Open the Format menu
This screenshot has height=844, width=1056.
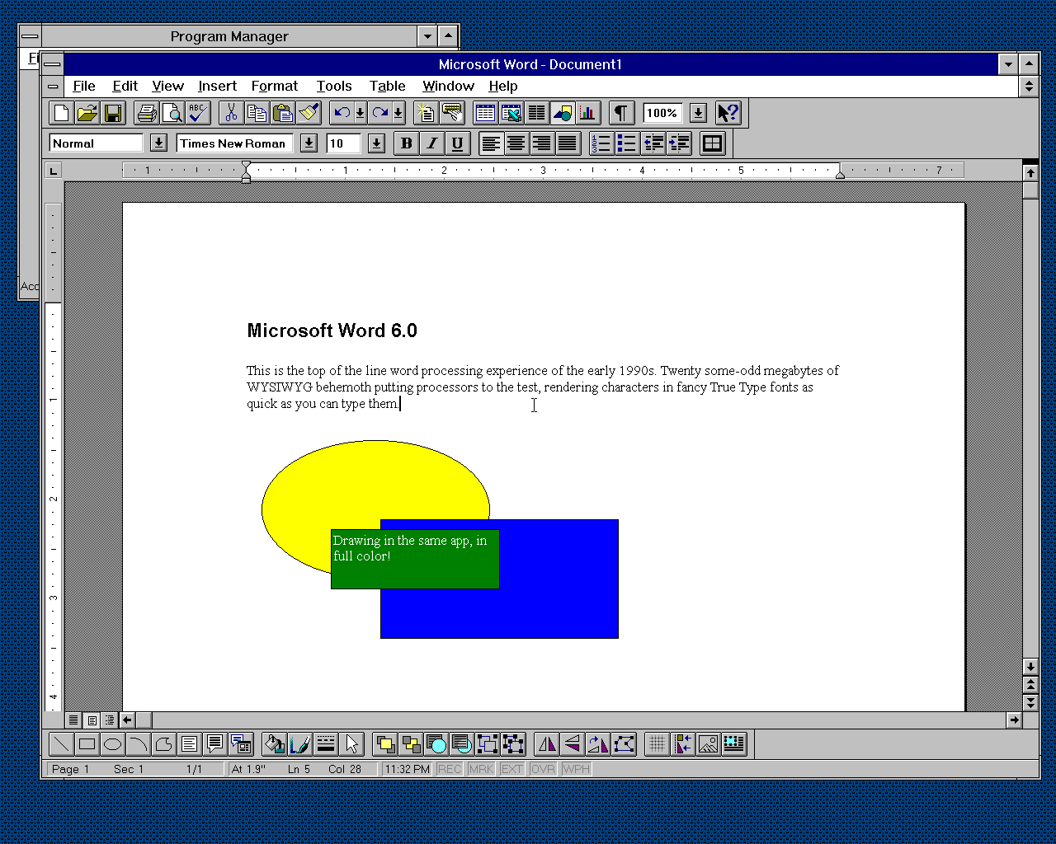tap(275, 86)
